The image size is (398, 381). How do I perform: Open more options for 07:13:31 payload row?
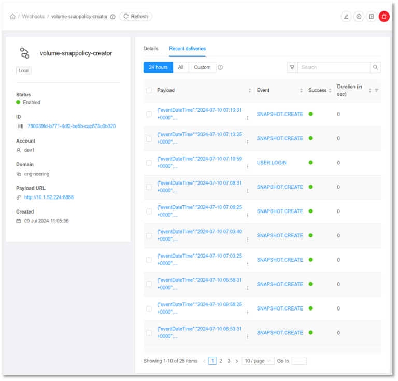pyautogui.click(x=248, y=118)
